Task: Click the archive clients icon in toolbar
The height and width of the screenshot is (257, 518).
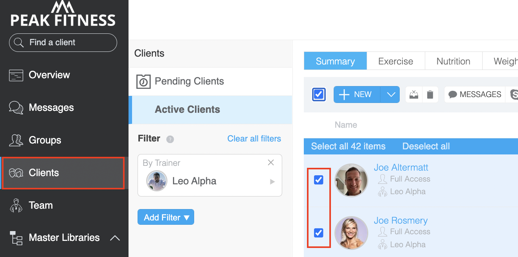Action: [414, 95]
